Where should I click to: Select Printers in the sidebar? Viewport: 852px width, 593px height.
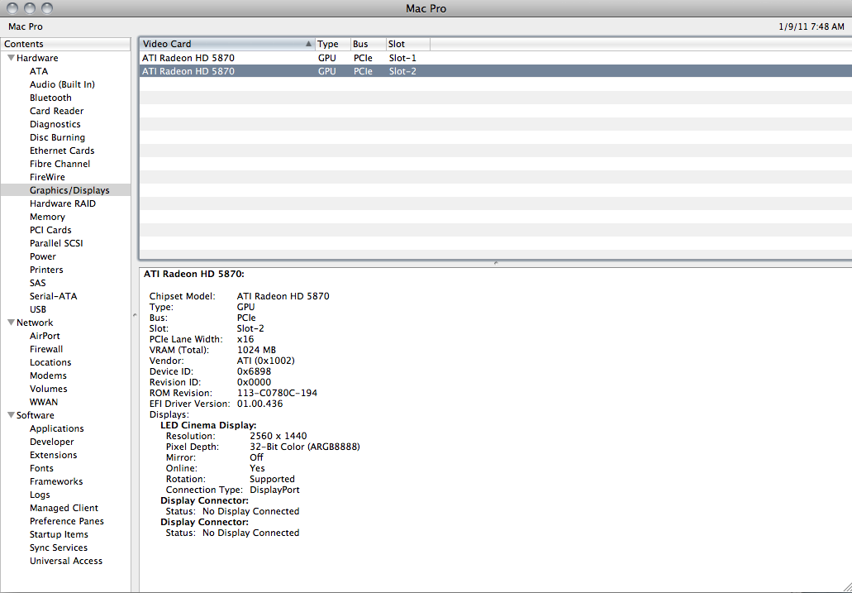(46, 270)
